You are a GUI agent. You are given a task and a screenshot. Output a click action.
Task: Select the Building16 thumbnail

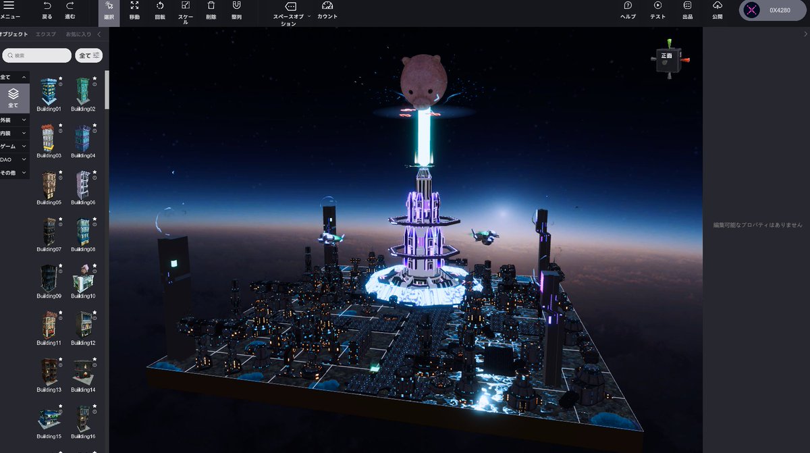tap(84, 419)
